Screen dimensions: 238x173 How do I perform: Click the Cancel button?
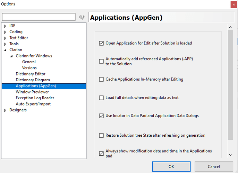(x=214, y=166)
